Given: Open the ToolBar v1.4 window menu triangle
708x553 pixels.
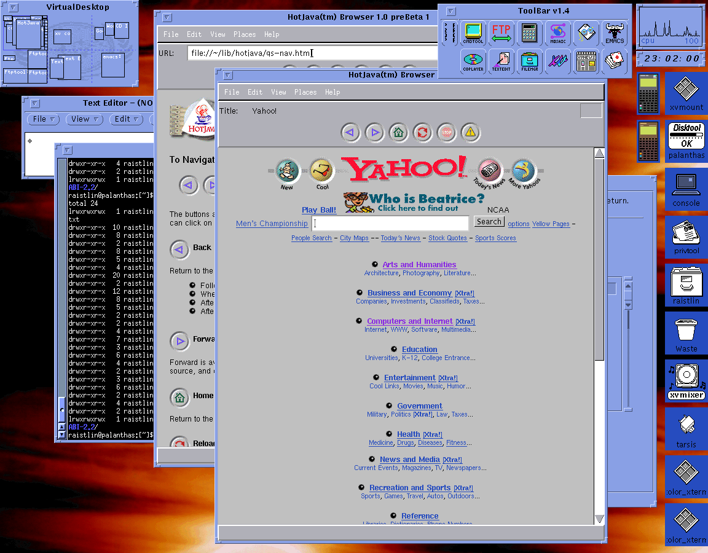Looking at the screenshot, I should [450, 11].
